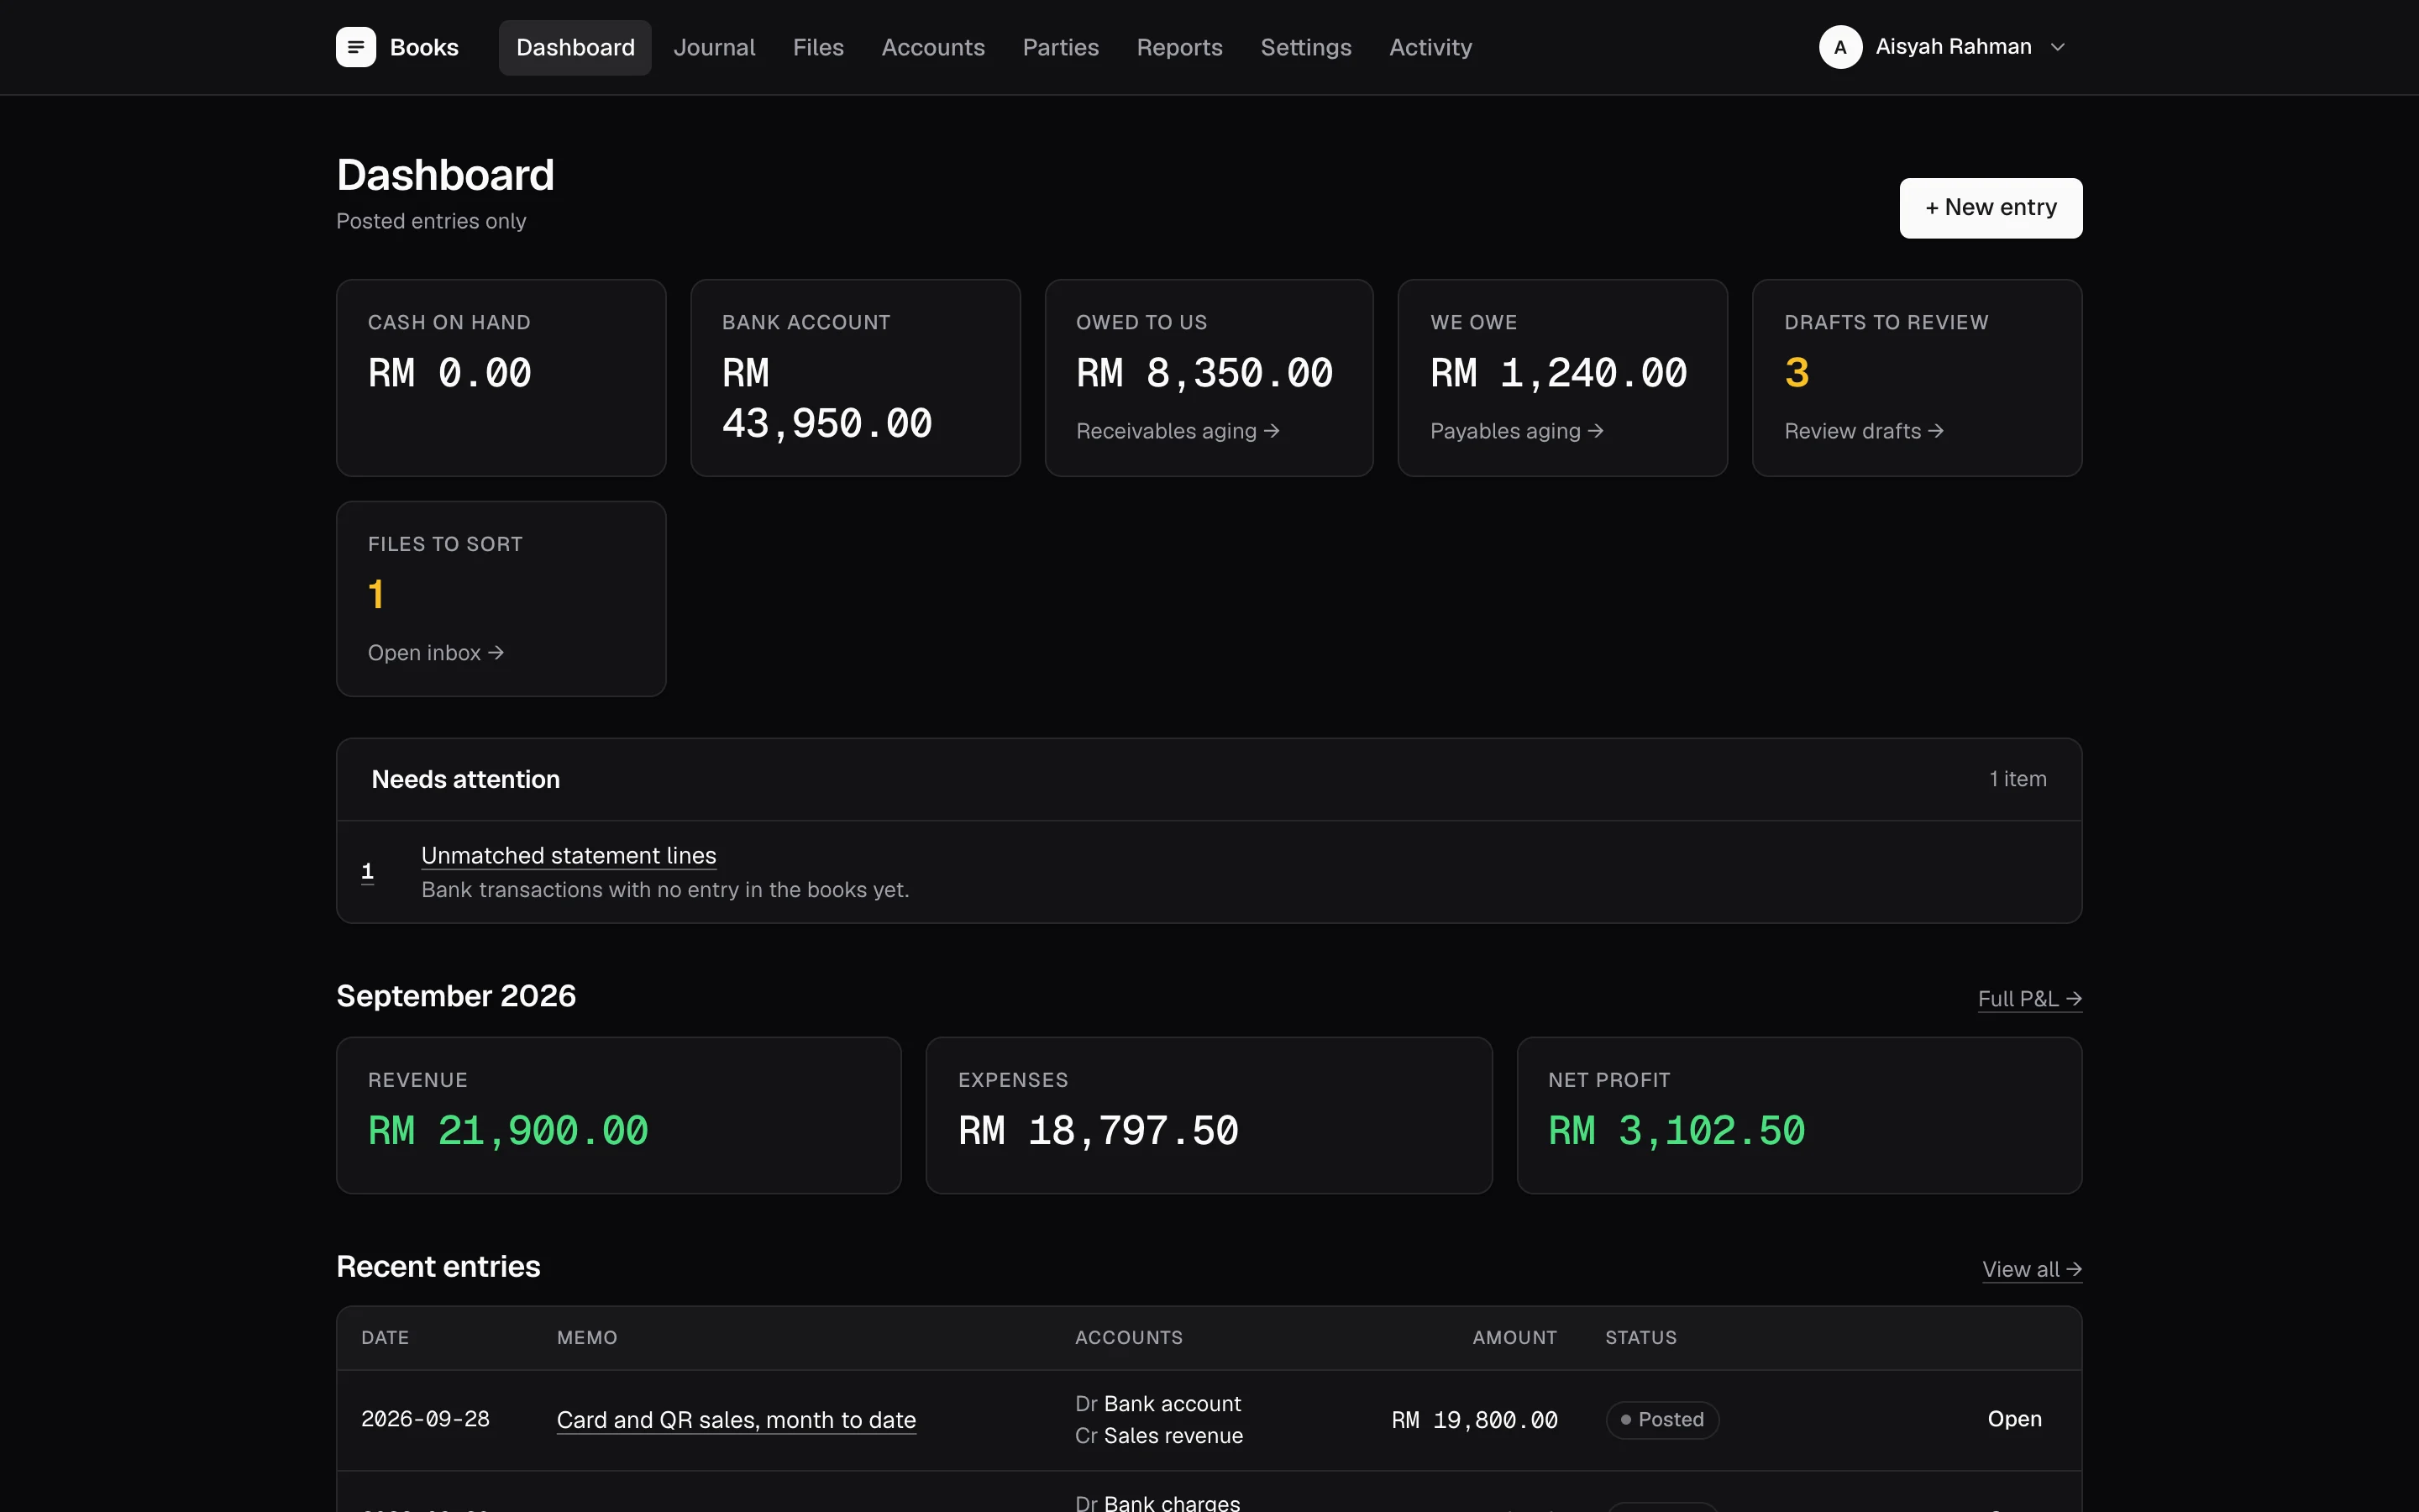Open Card and QR sales memo
This screenshot has height=1512, width=2419.
736,1420
